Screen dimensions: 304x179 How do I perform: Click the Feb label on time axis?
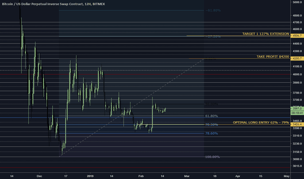click(141, 176)
